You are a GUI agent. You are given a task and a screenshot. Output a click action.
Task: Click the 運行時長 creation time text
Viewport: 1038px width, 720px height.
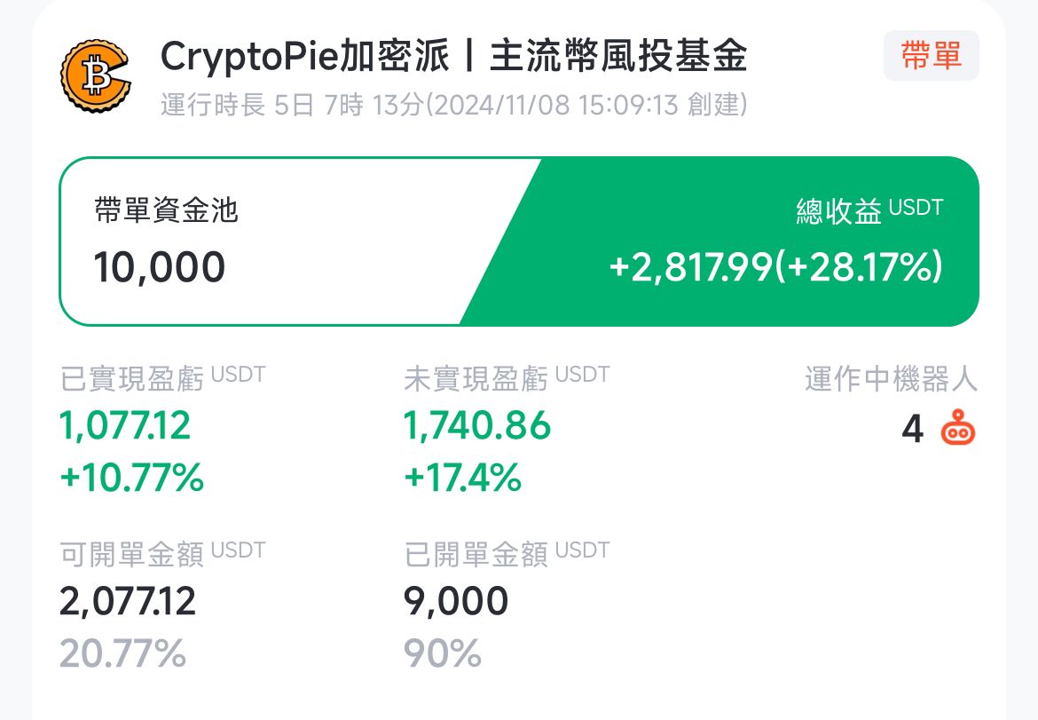(453, 106)
